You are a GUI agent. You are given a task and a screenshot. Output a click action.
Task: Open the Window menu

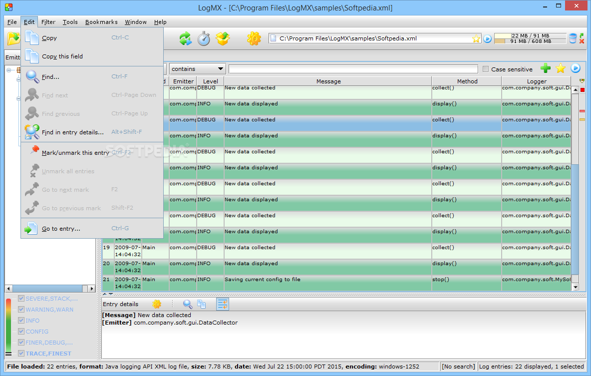point(136,22)
